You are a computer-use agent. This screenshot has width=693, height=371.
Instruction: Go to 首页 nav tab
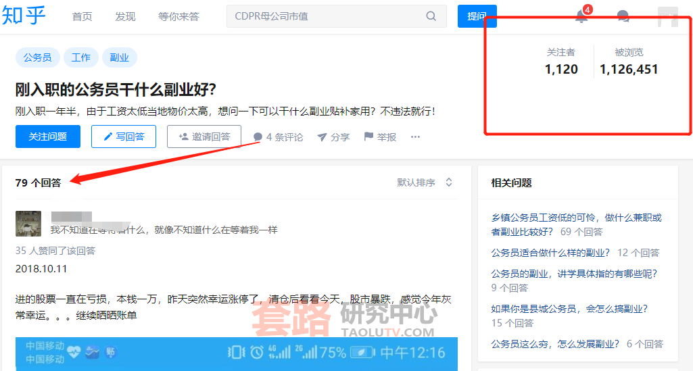82,16
